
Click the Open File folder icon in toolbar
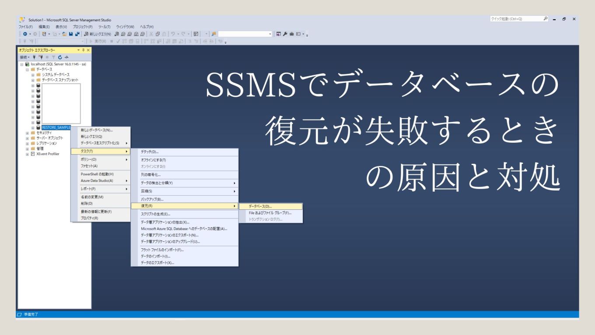tap(64, 34)
